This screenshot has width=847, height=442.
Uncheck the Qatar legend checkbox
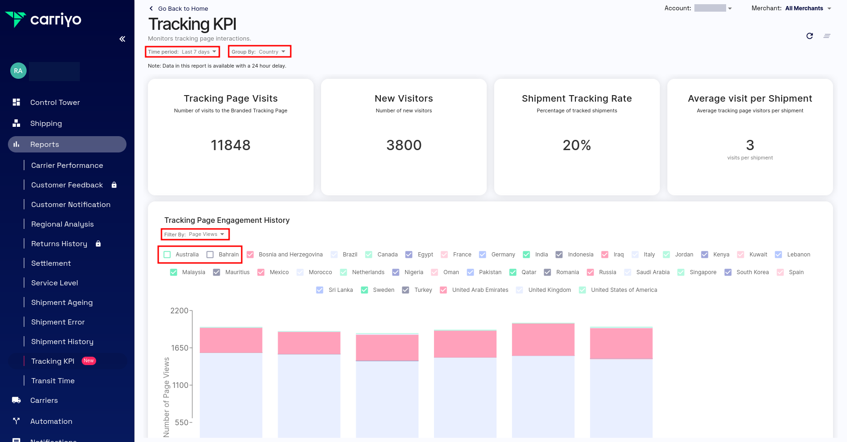[x=513, y=272]
